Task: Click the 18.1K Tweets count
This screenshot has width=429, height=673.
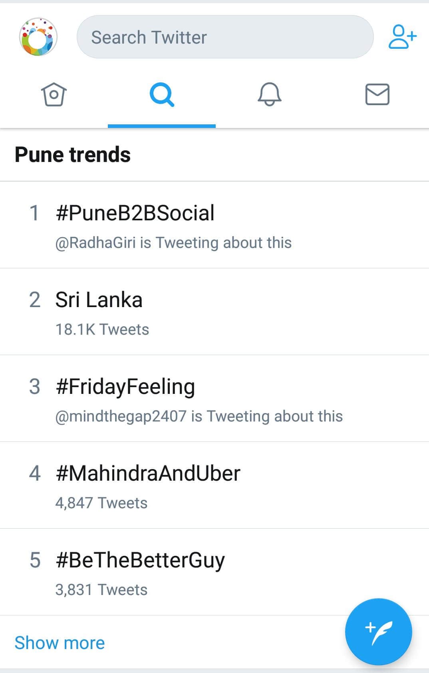Action: tap(102, 330)
